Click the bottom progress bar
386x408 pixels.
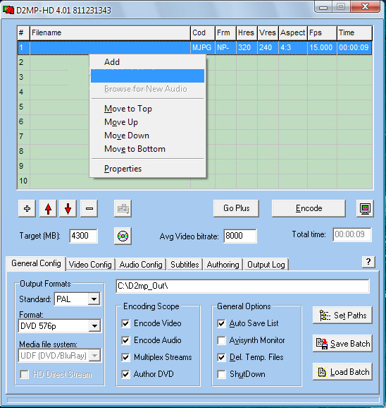193,400
